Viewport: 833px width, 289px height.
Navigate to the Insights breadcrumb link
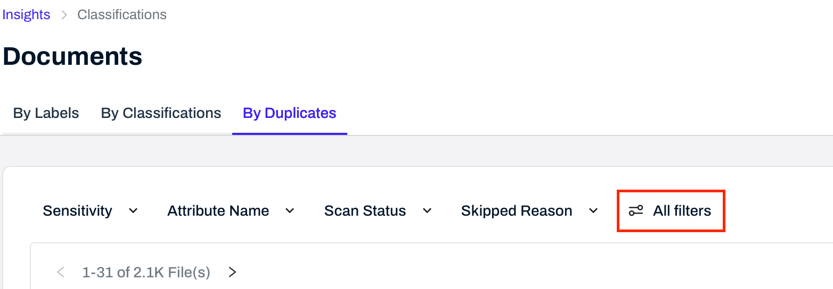coord(26,14)
